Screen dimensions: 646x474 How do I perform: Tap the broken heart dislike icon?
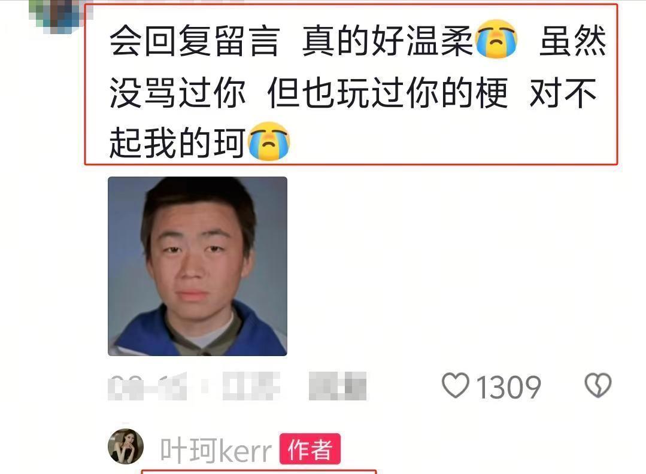point(598,385)
